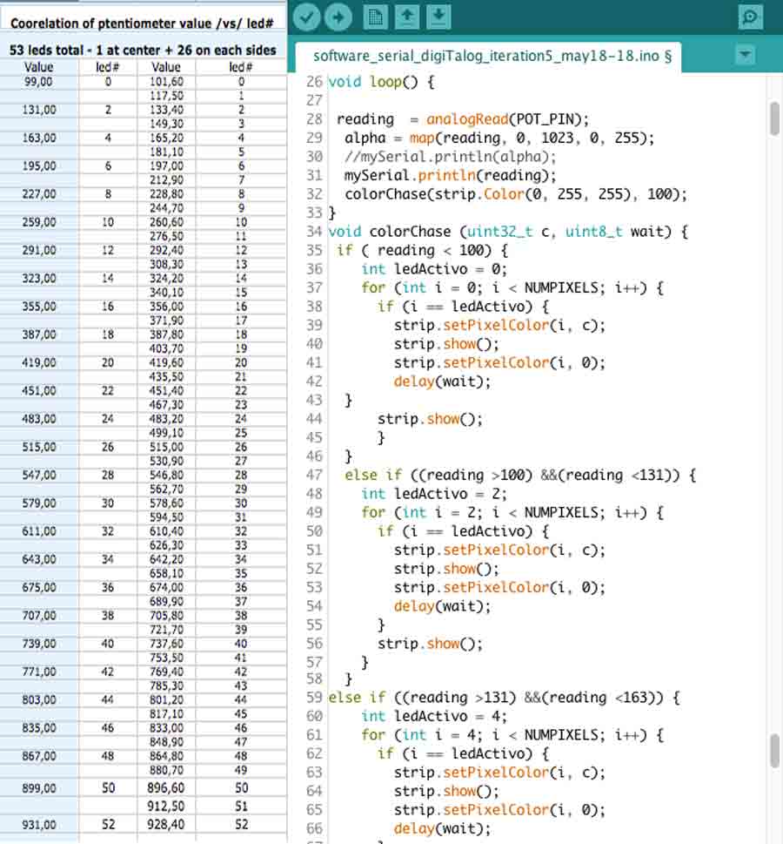The image size is (783, 844).
Task: Click the lower scrollbar handle in the editor
Action: coord(774,751)
